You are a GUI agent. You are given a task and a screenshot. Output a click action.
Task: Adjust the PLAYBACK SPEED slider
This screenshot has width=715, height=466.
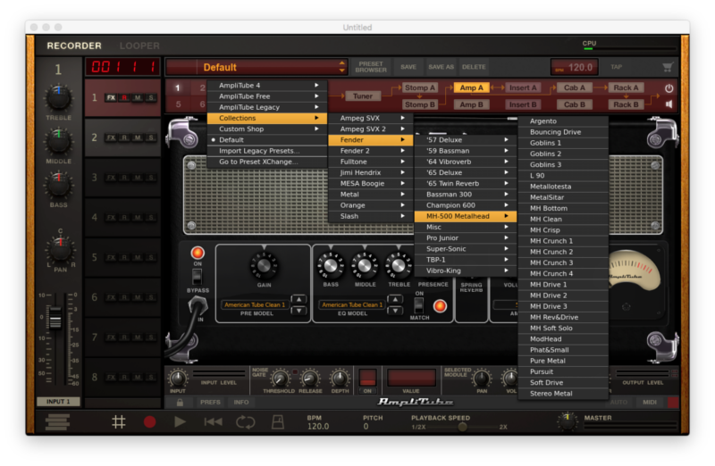pyautogui.click(x=462, y=427)
